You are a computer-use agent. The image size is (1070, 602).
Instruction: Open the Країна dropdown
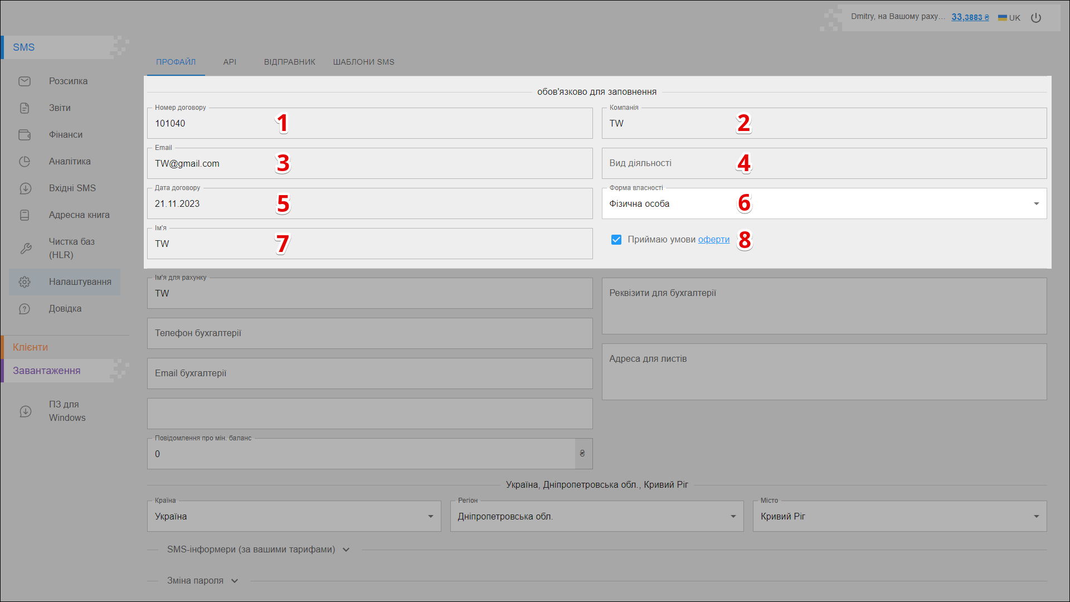coord(294,517)
